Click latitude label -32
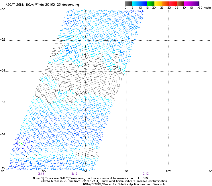Screen dimensions: 212x186 tap(3, 39)
